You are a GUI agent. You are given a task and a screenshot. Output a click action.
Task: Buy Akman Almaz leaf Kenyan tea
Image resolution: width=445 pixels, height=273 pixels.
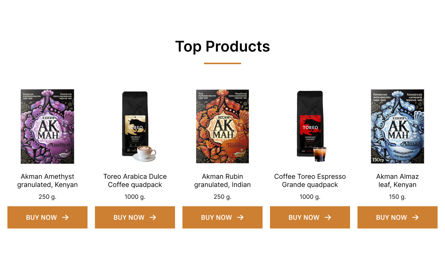point(398,217)
